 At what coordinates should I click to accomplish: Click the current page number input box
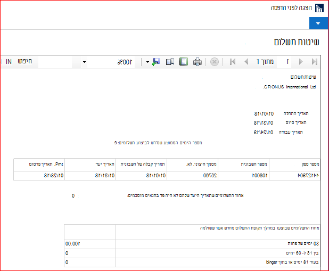284,62
